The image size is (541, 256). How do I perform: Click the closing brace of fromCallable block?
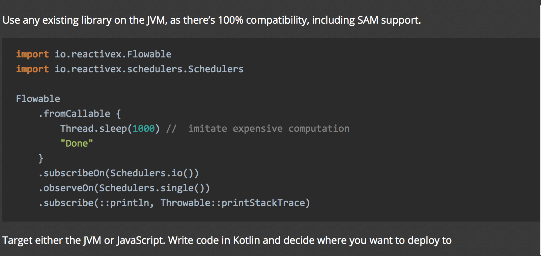(41, 158)
